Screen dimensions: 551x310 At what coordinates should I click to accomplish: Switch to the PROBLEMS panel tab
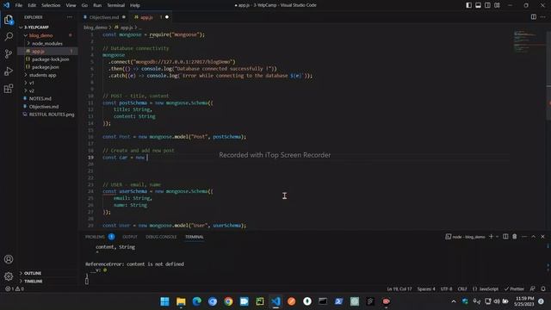[x=96, y=237]
